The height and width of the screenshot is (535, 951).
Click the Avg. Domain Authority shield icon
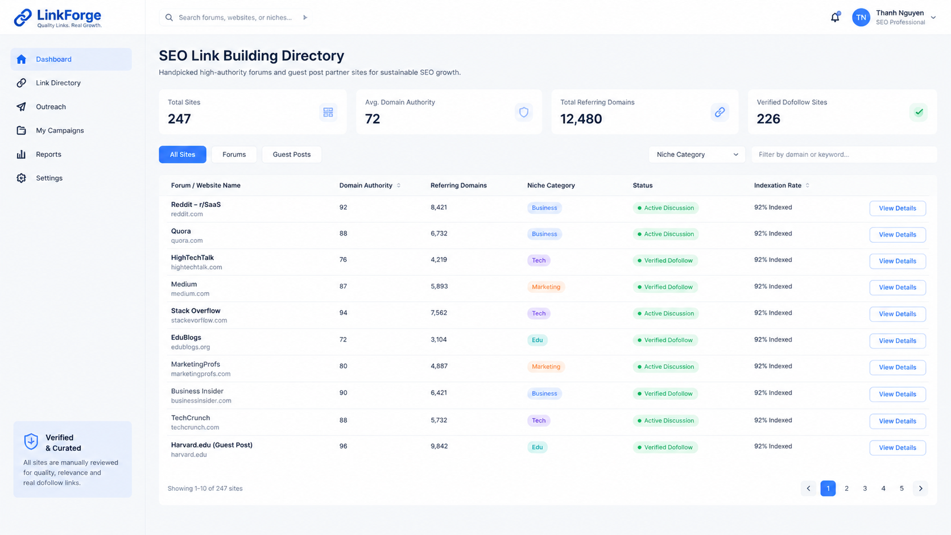coord(524,112)
